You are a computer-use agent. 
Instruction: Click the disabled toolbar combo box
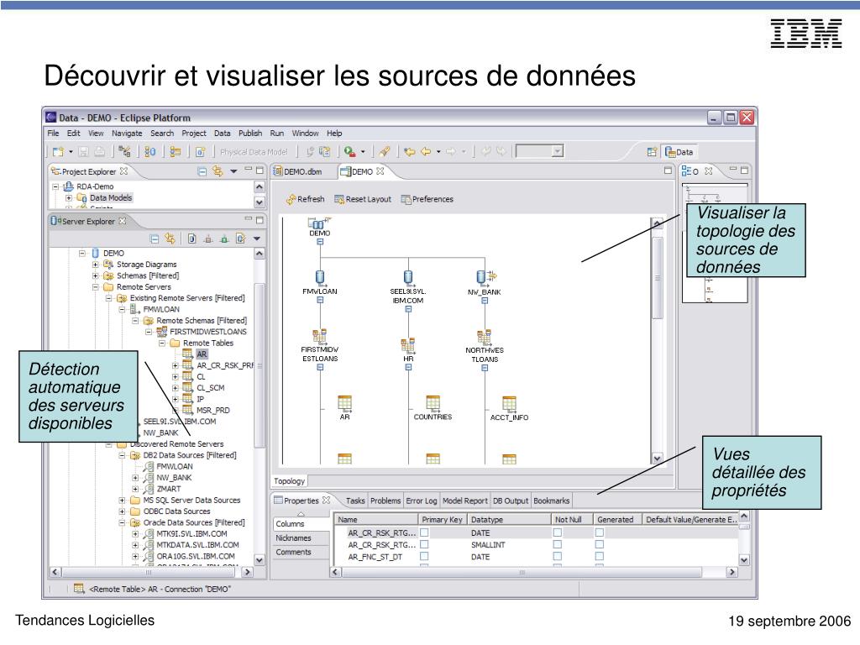540,151
